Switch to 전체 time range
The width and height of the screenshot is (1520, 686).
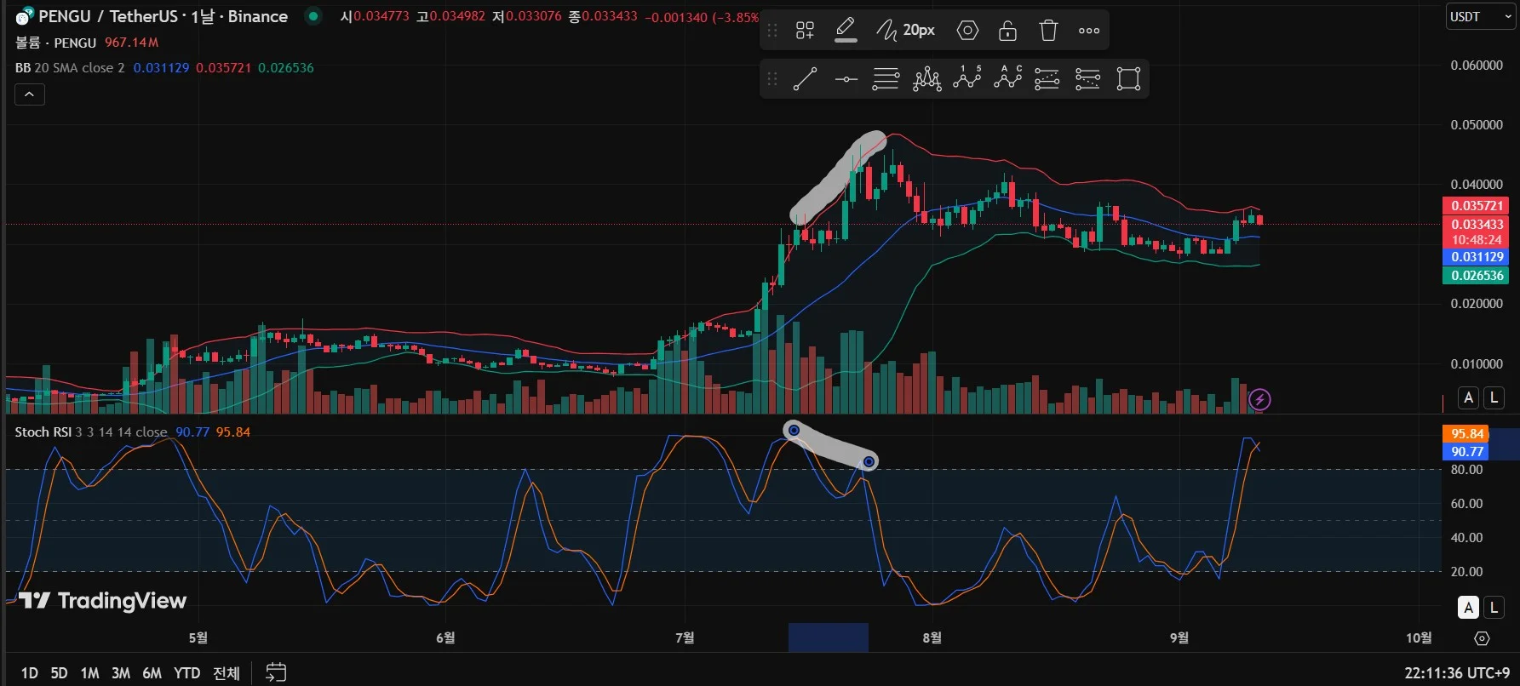[227, 673]
